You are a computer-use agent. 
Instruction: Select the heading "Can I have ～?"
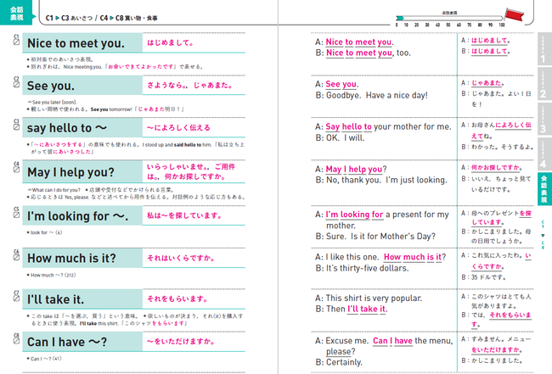pos(67,342)
